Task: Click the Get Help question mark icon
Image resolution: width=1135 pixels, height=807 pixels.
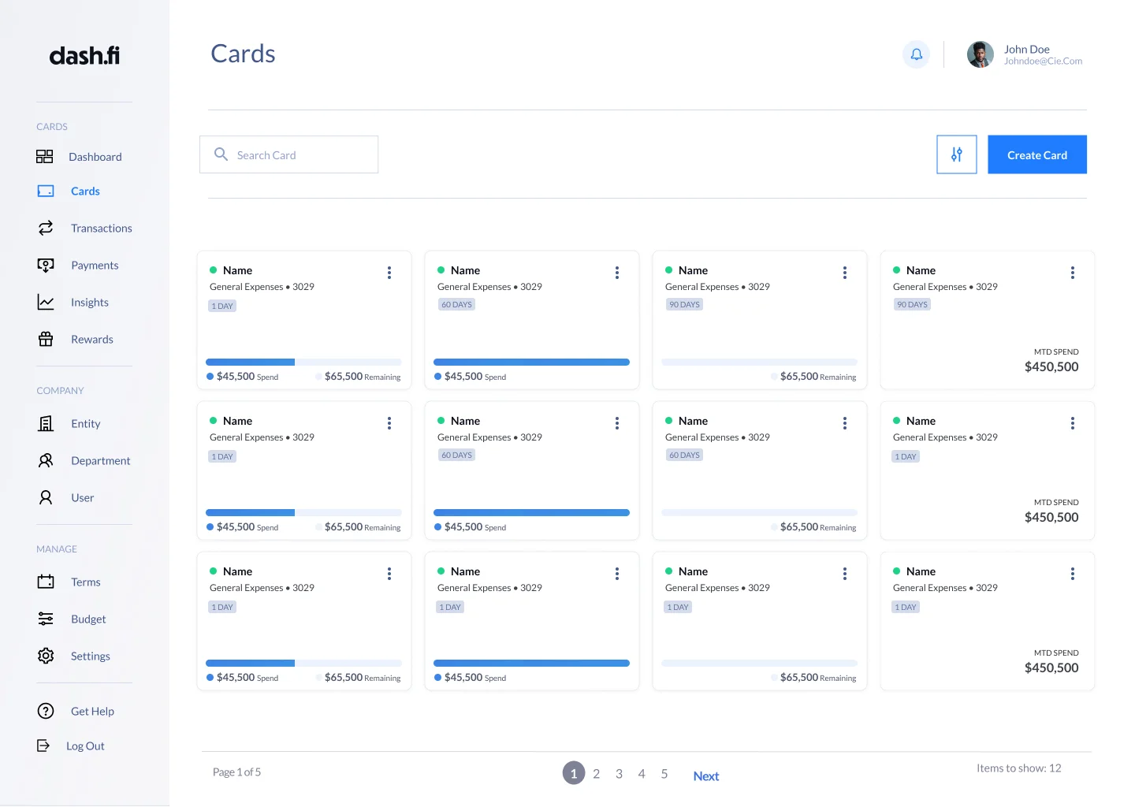Action: 46,711
